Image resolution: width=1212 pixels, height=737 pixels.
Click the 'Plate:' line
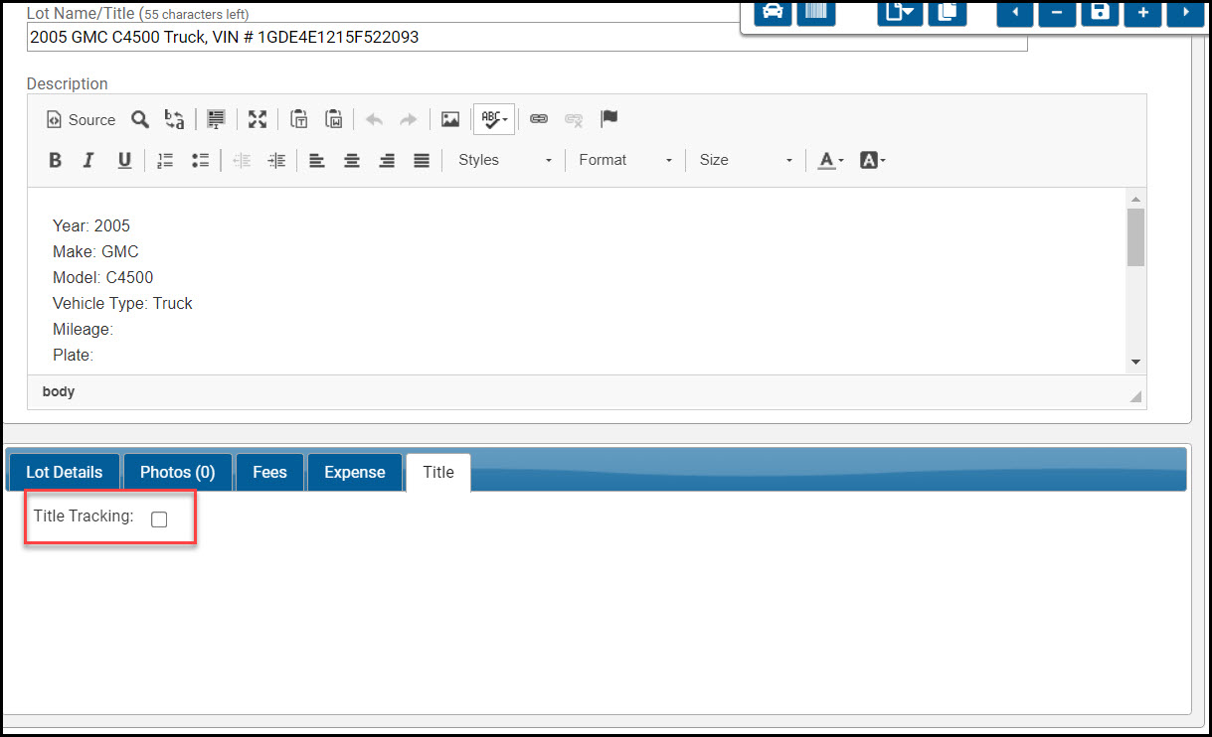pos(73,355)
